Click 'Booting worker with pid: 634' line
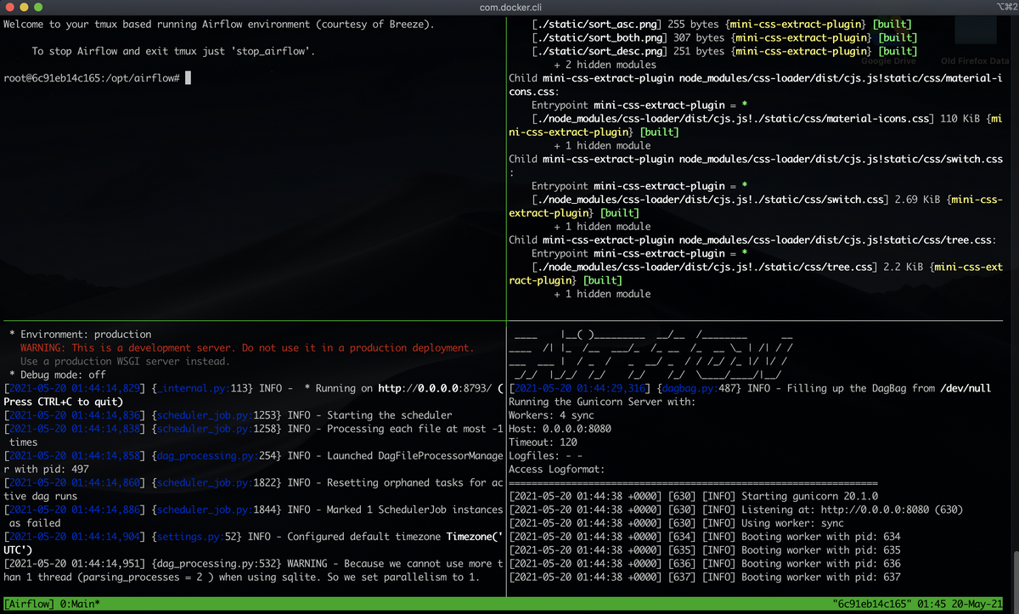This screenshot has height=614, width=1019. (704, 537)
